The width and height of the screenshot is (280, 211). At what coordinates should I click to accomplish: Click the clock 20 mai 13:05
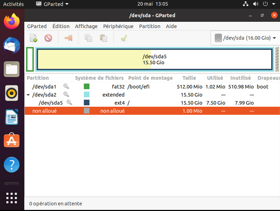pos(153,4)
